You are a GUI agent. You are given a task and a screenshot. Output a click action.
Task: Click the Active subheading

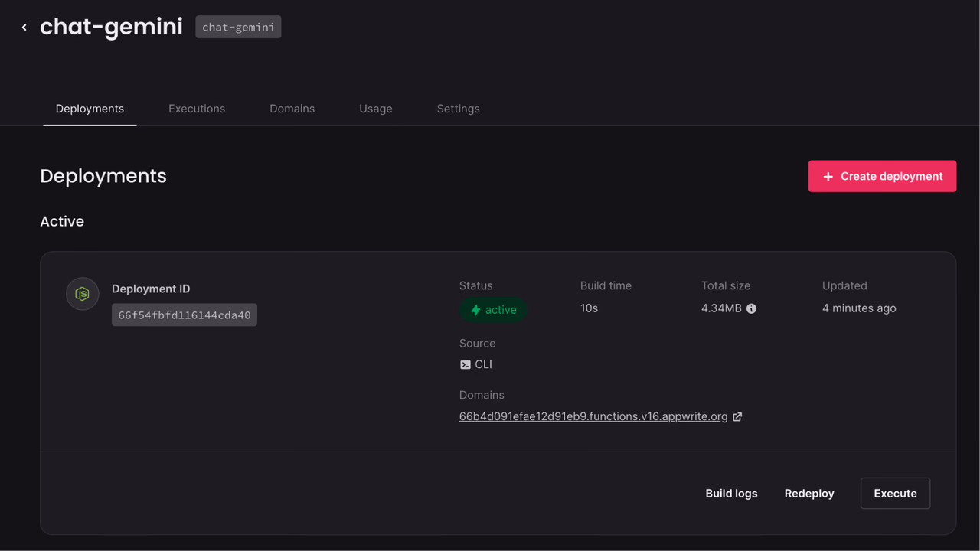point(62,221)
